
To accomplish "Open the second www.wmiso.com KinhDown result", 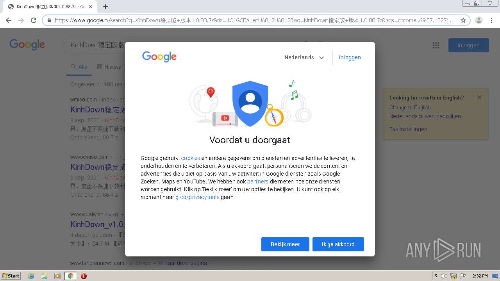I will pyautogui.click(x=98, y=167).
